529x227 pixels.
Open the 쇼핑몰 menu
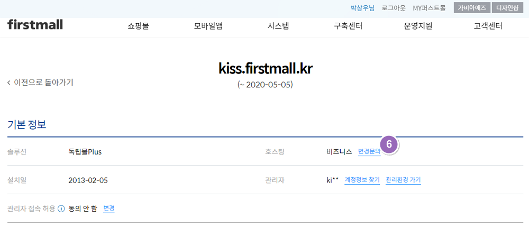138,26
